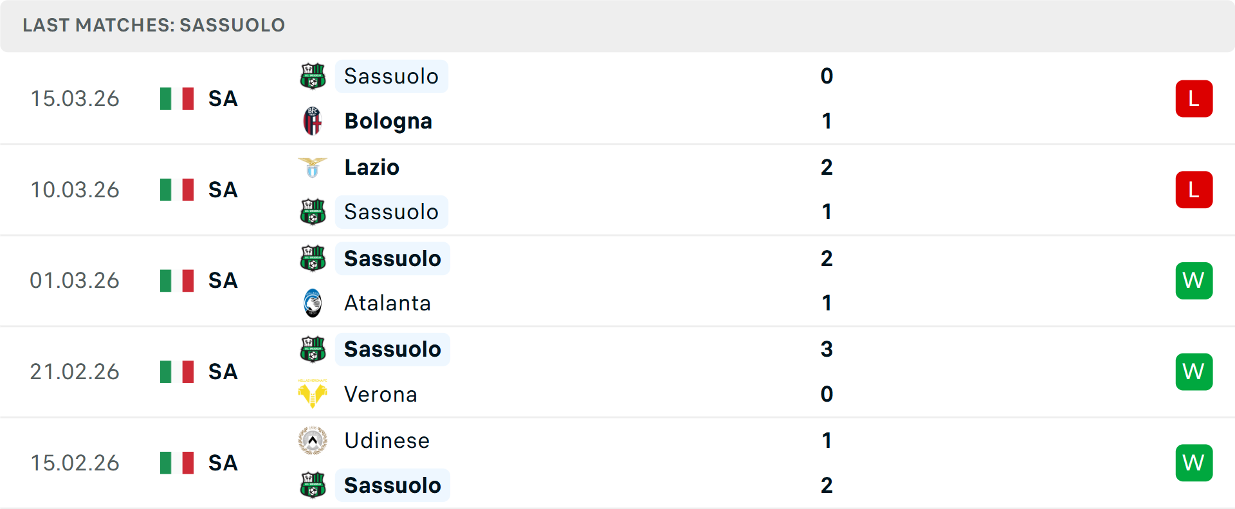The width and height of the screenshot is (1235, 509).
Task: Click the Italian flag beside 21.02.26
Action: pos(176,371)
